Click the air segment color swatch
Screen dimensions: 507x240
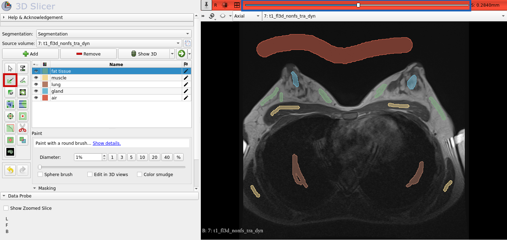pyautogui.click(x=45, y=98)
